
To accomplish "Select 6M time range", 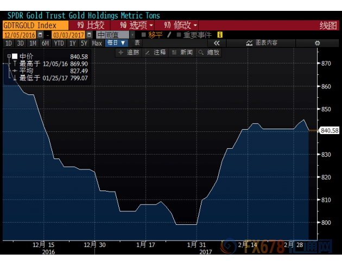I will [45, 43].
